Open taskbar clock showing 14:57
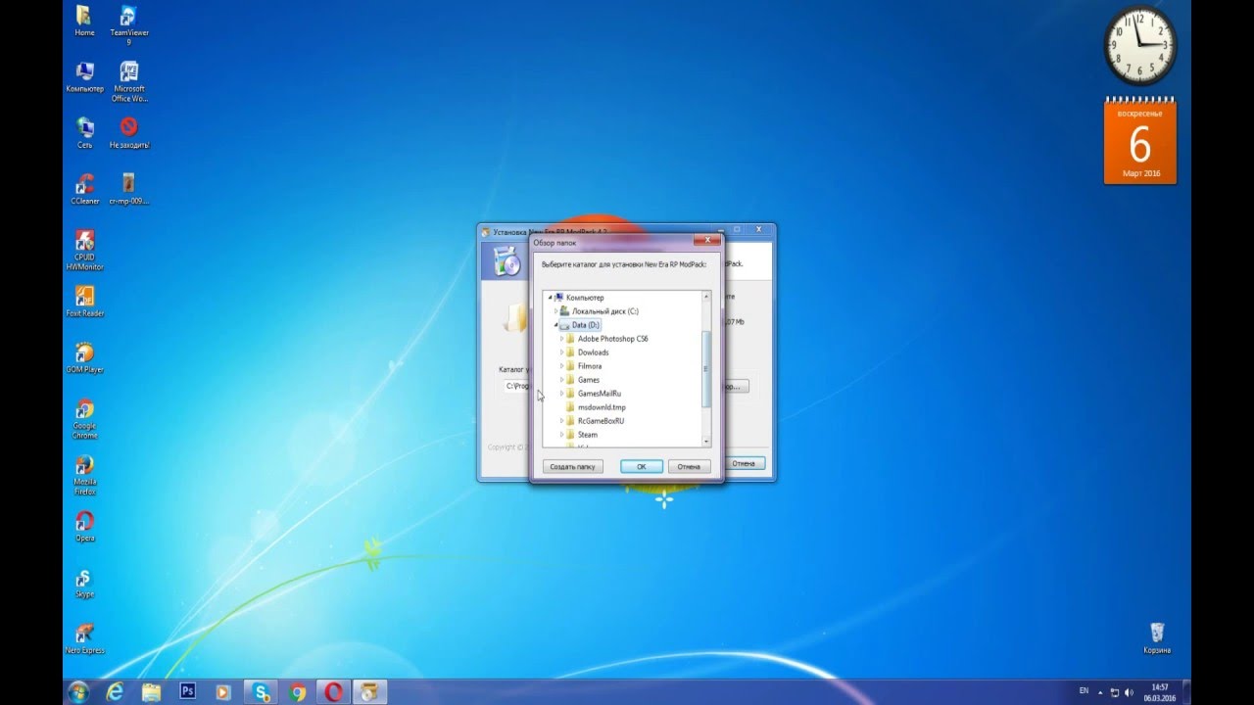Viewport: 1254px width, 705px height. tap(1159, 692)
